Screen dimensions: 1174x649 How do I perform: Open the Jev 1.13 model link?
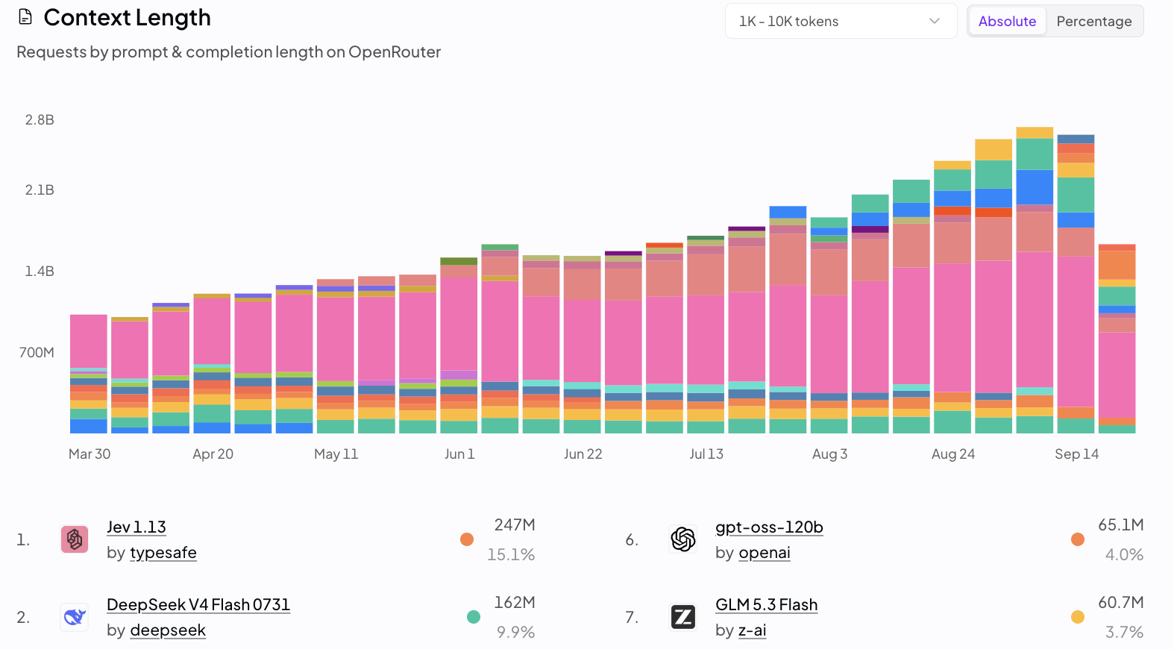pyautogui.click(x=136, y=527)
